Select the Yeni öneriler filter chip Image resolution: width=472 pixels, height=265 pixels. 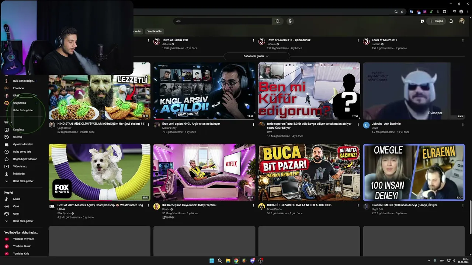tap(155, 31)
